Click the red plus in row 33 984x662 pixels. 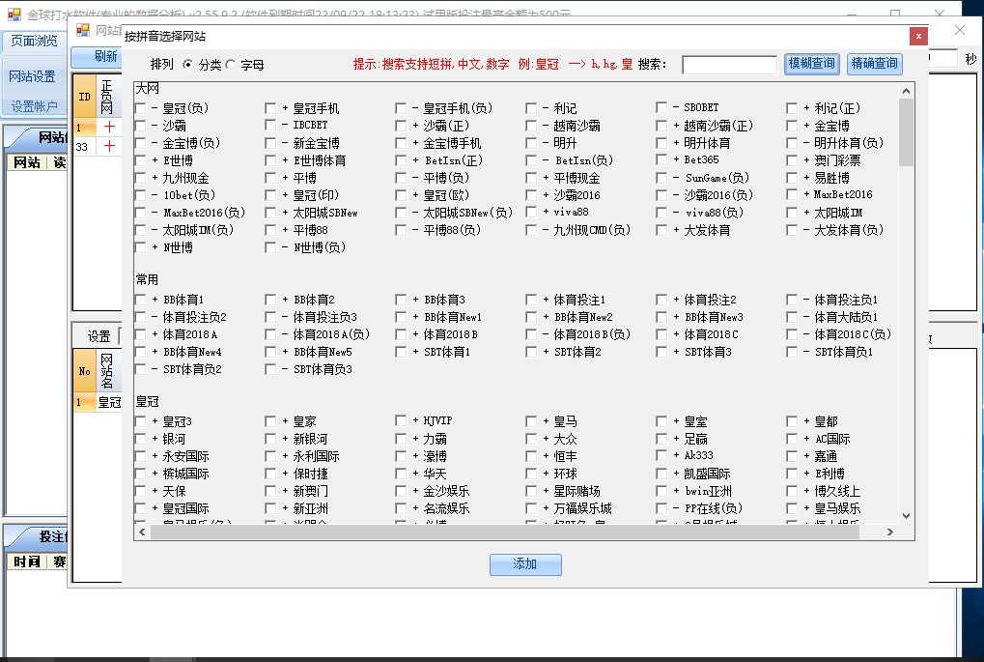click(109, 146)
